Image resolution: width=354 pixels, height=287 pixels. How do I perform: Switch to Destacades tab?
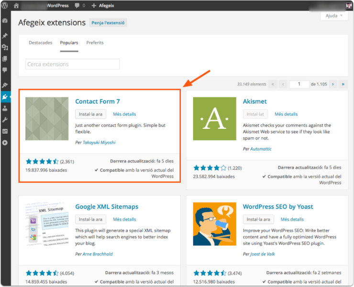point(40,43)
